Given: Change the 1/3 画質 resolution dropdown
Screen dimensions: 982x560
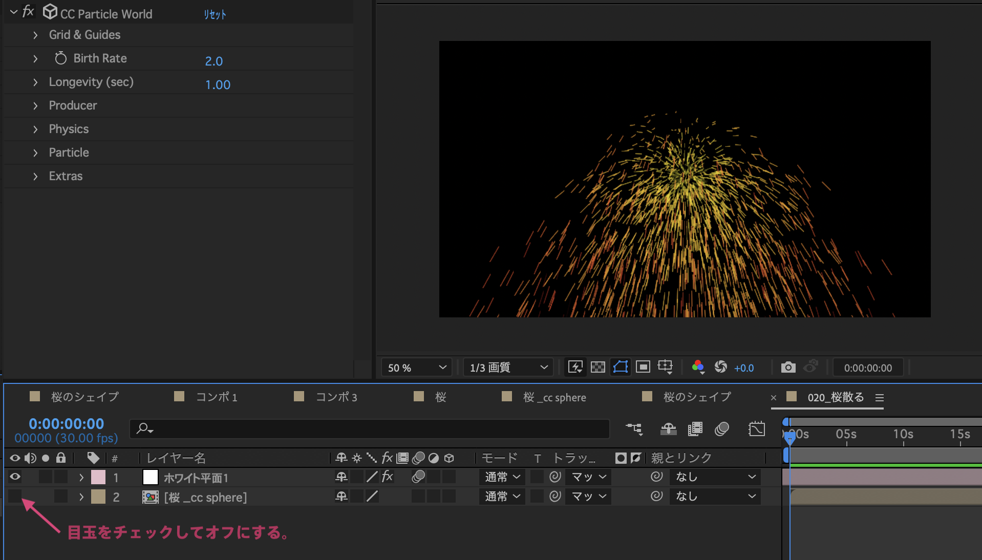Looking at the screenshot, I should point(507,368).
